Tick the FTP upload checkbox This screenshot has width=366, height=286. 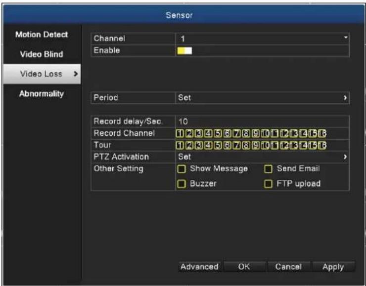(x=268, y=184)
